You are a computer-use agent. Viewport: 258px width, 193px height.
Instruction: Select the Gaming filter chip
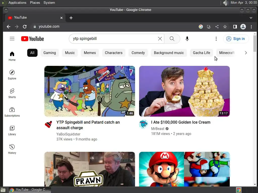coord(50,53)
